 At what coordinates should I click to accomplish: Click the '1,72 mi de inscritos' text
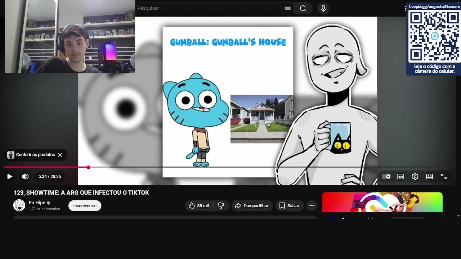(x=44, y=209)
